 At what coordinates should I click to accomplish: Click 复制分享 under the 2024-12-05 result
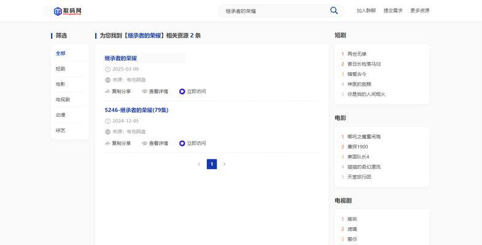pyautogui.click(x=118, y=143)
